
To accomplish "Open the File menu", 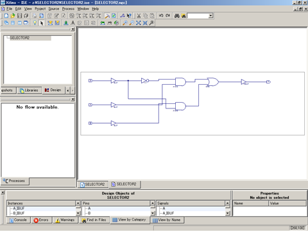I will (x=9, y=9).
